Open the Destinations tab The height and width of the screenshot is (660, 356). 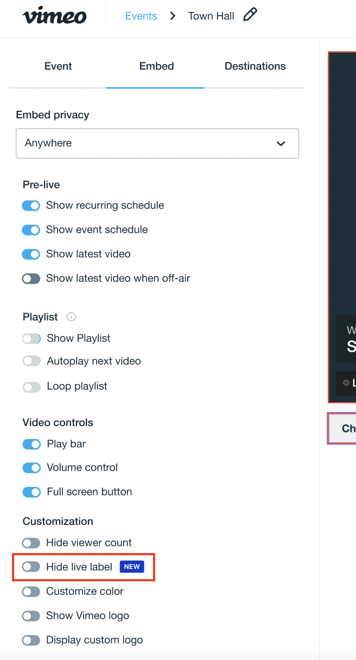point(255,66)
